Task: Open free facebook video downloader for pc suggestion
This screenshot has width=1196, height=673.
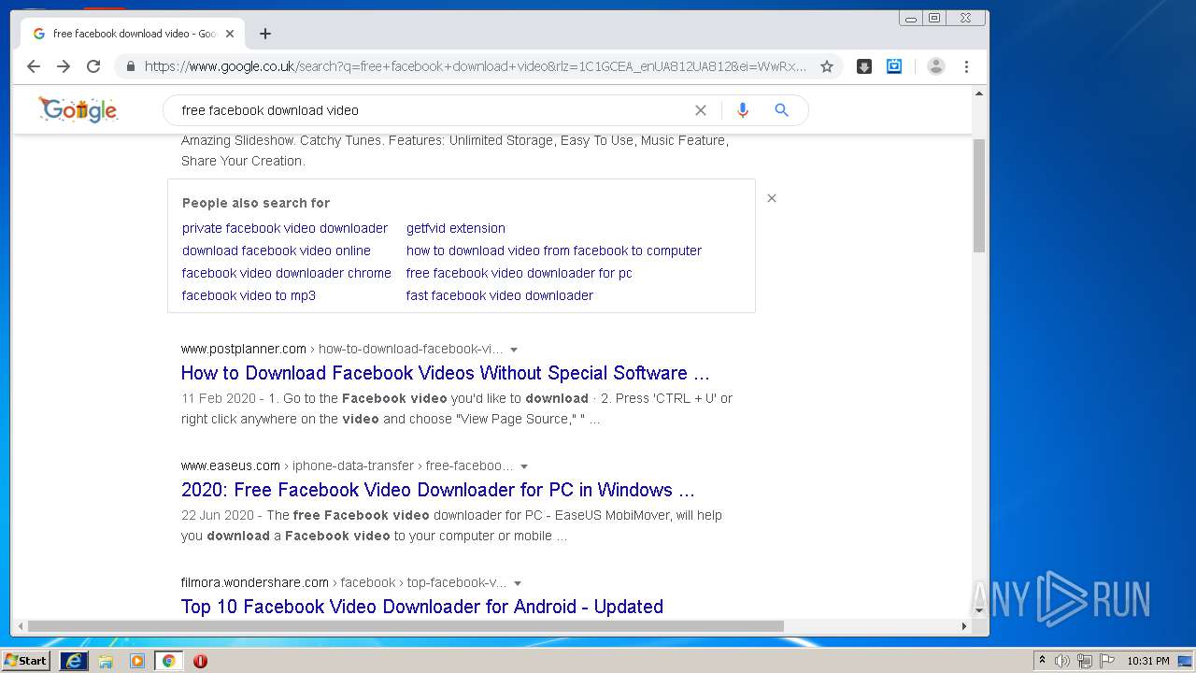Action: pyautogui.click(x=520, y=273)
